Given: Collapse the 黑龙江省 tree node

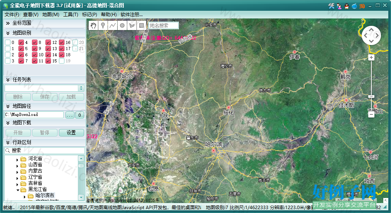Looking at the screenshot, I should pos(18,190).
